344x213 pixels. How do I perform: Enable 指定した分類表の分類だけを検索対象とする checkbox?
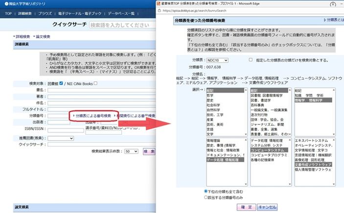coord(251,60)
